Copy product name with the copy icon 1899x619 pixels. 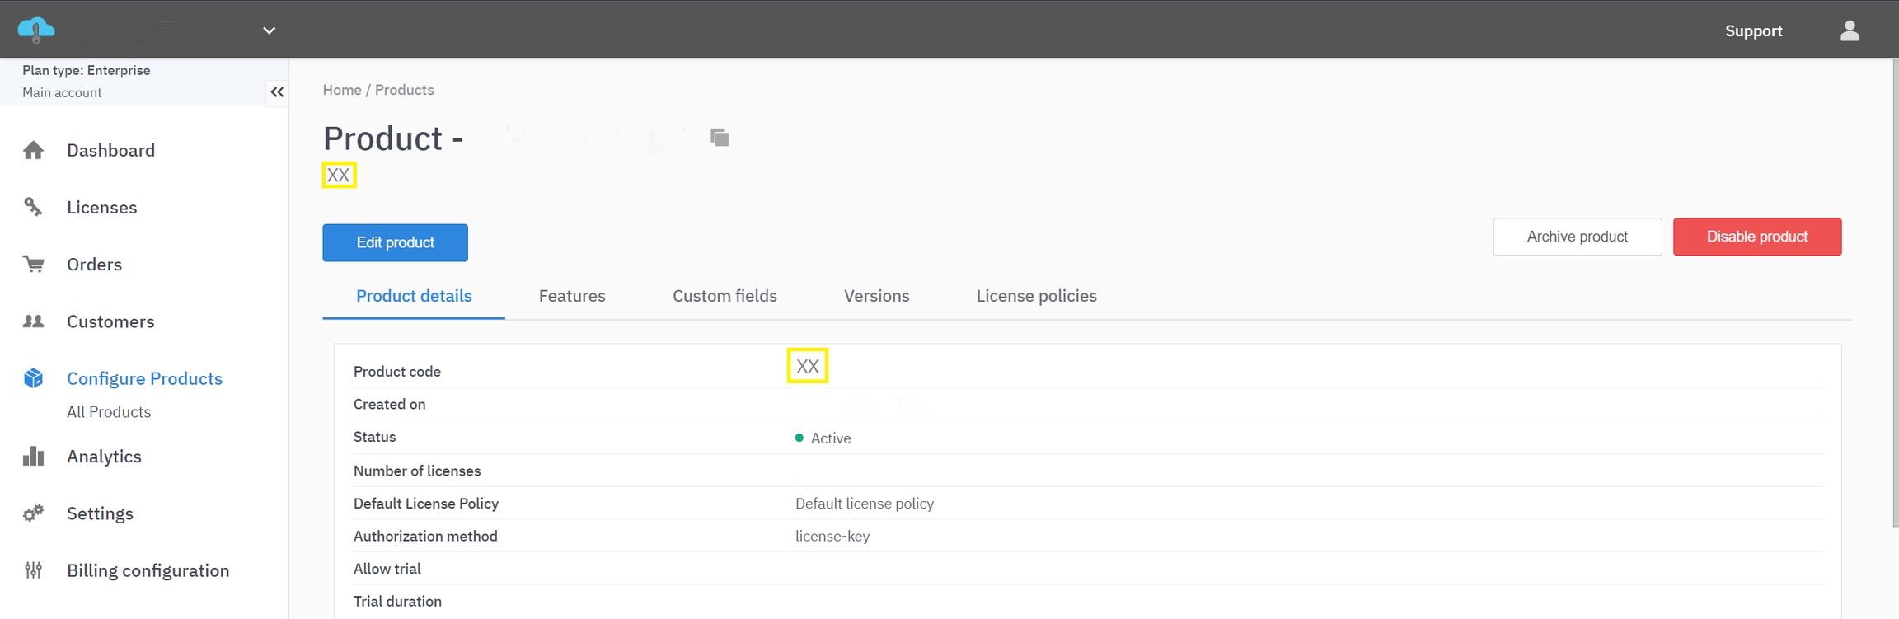click(720, 138)
